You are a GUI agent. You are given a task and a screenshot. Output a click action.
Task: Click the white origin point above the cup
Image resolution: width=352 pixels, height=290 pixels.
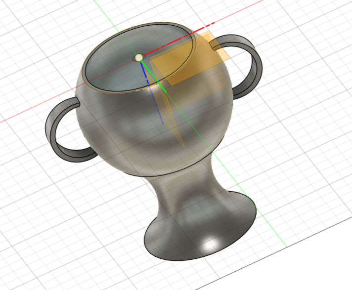coord(139,58)
